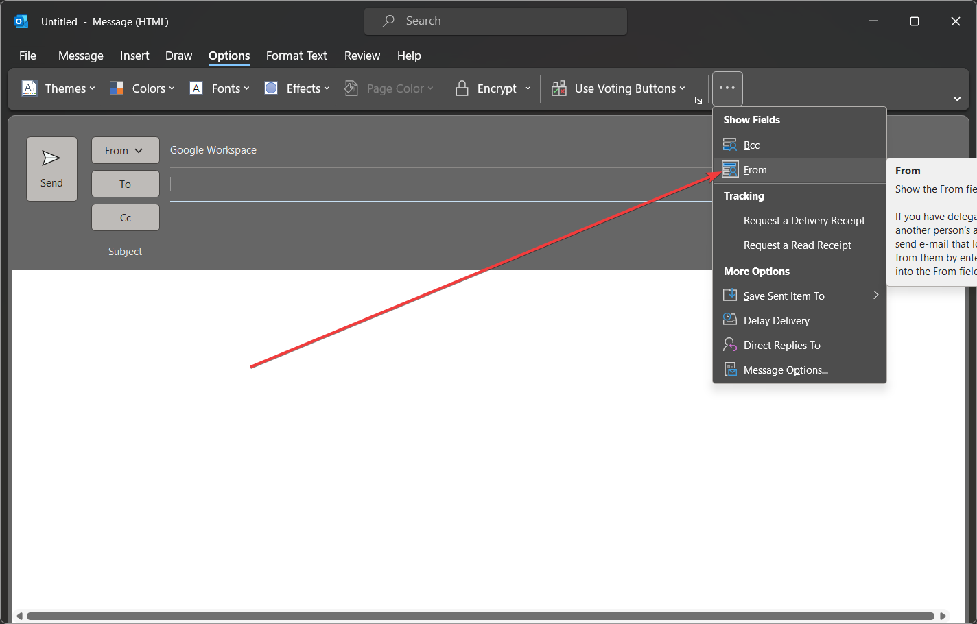Select the Options tab
This screenshot has width=977, height=624.
[x=229, y=56]
